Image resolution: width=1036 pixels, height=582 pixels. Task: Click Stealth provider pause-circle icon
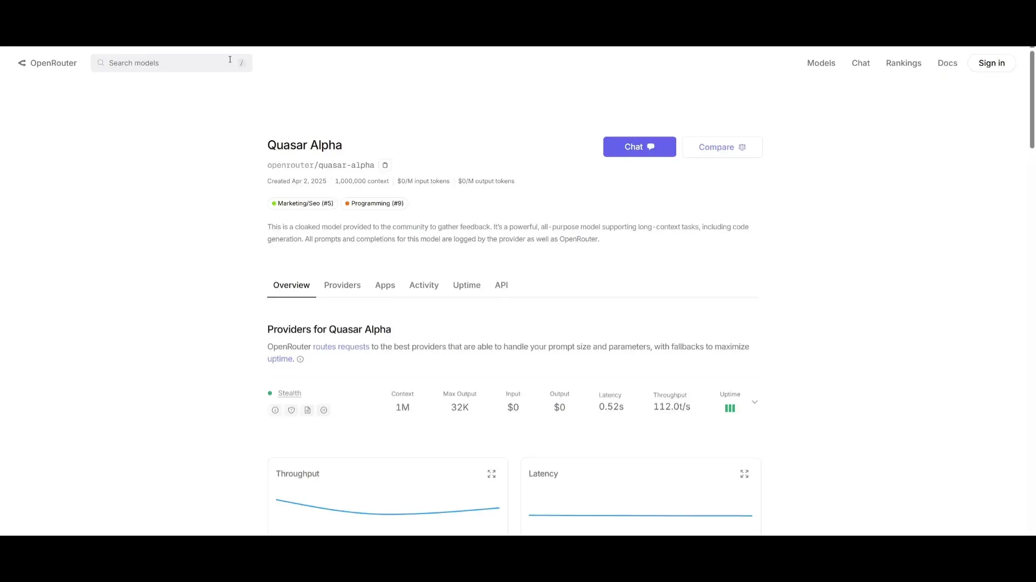(x=324, y=410)
